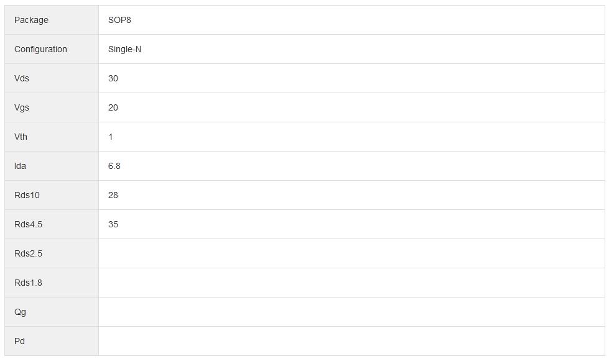Select the Vds value 30

click(113, 78)
